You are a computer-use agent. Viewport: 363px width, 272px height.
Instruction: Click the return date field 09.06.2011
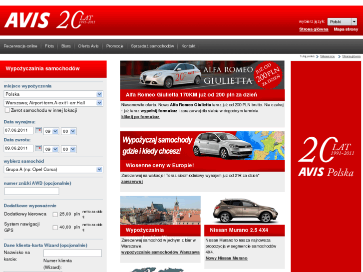point(19,148)
